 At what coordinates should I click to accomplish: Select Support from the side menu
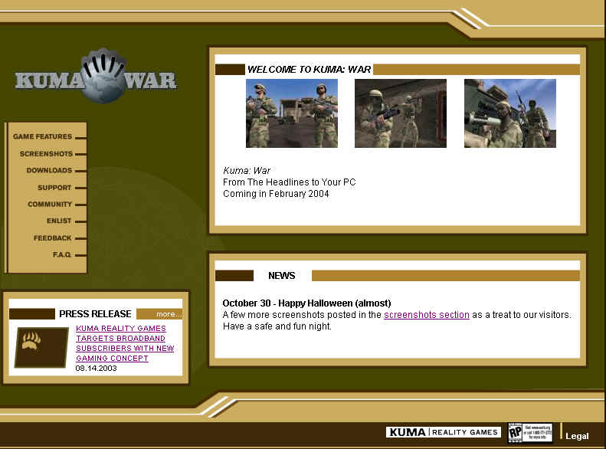(x=54, y=188)
